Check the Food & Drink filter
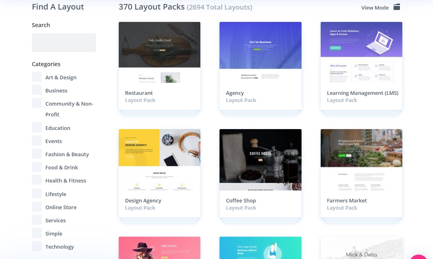The width and height of the screenshot is (433, 259). [x=37, y=167]
